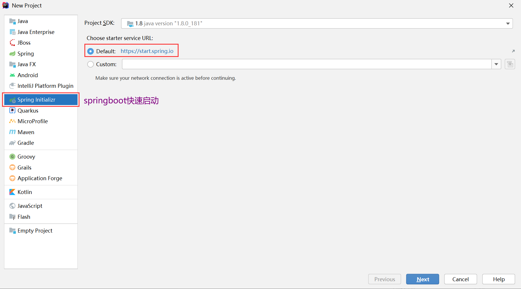This screenshot has height=289, width=521.
Task: Select the Empty Project label
Action: (35, 231)
